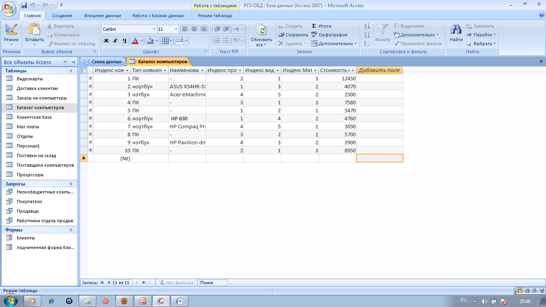Click the Добавить поле column header
The image size is (546, 307).
tap(379, 70)
